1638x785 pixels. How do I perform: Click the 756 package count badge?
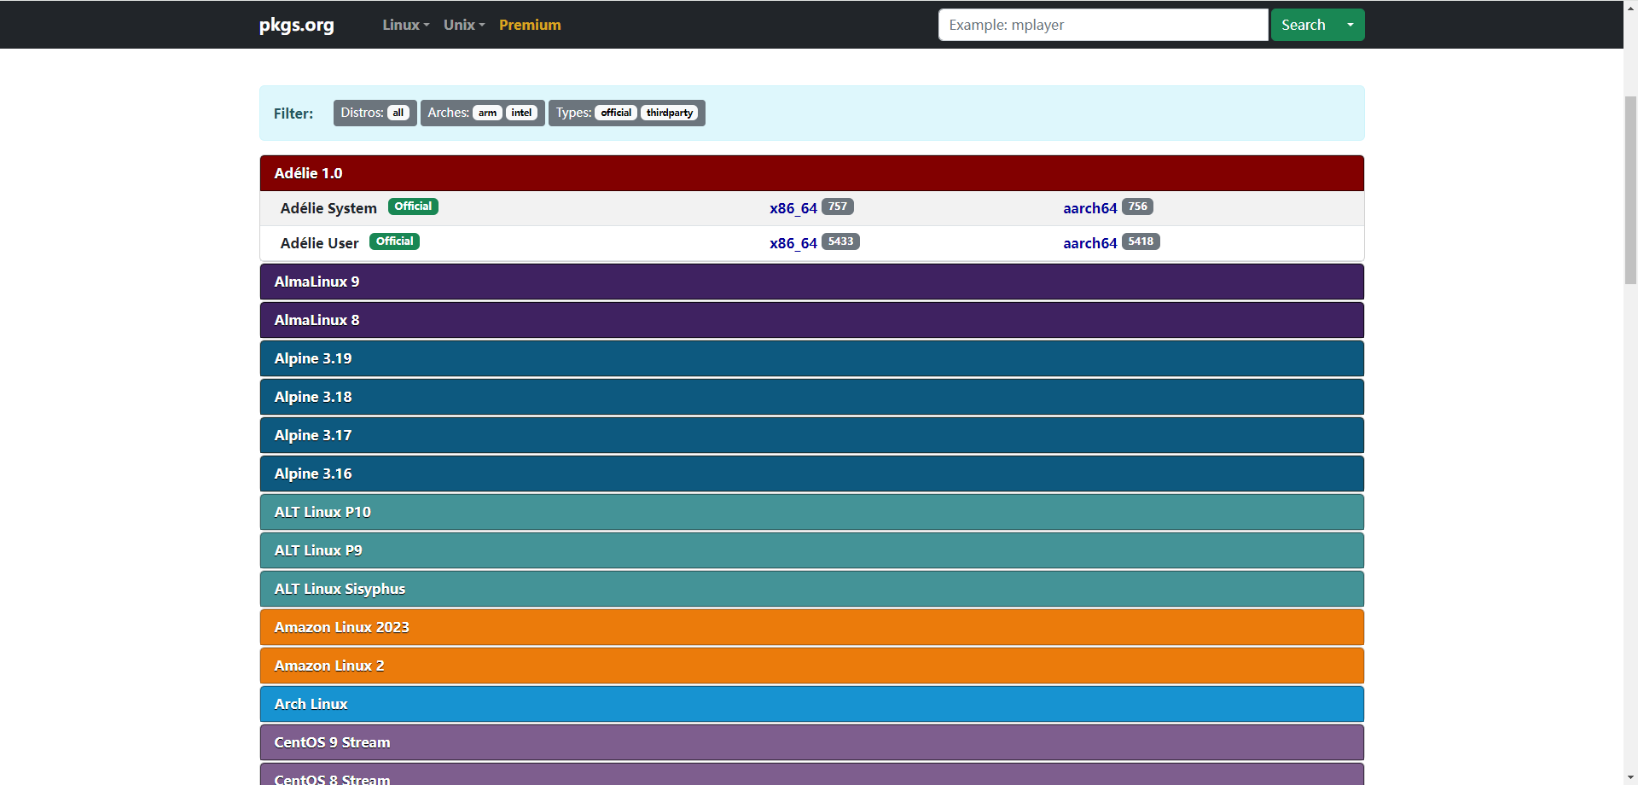click(x=1137, y=206)
